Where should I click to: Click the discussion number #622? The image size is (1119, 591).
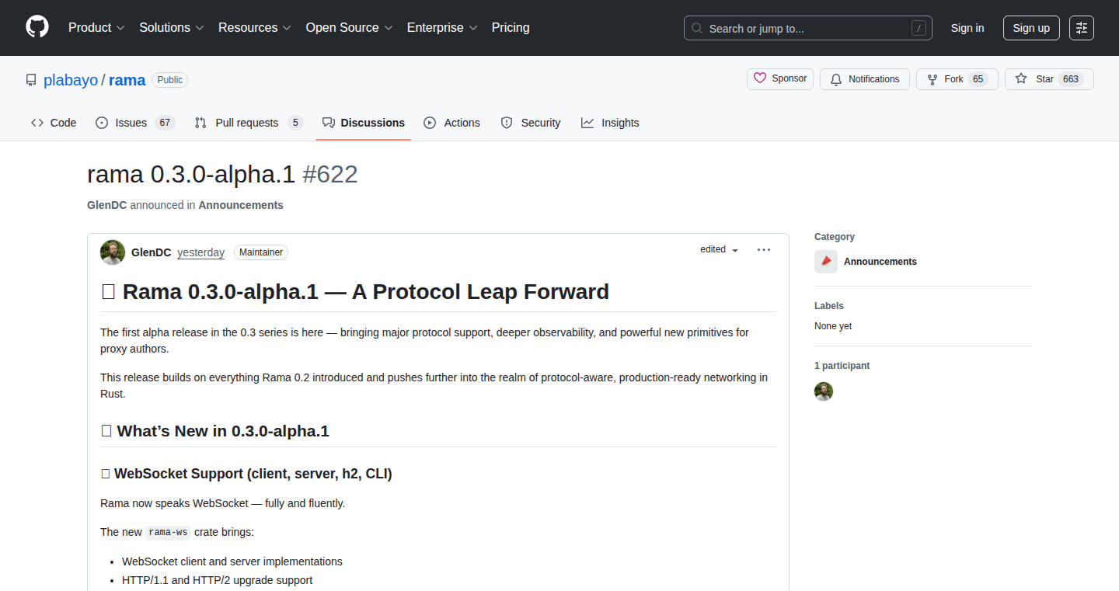pos(329,175)
